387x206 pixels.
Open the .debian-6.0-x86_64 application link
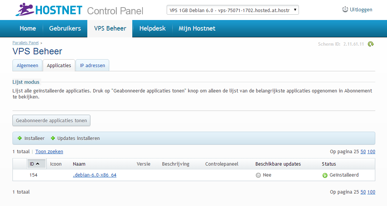point(94,175)
